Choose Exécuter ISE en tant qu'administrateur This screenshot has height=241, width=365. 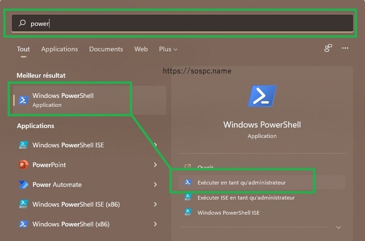(x=246, y=198)
